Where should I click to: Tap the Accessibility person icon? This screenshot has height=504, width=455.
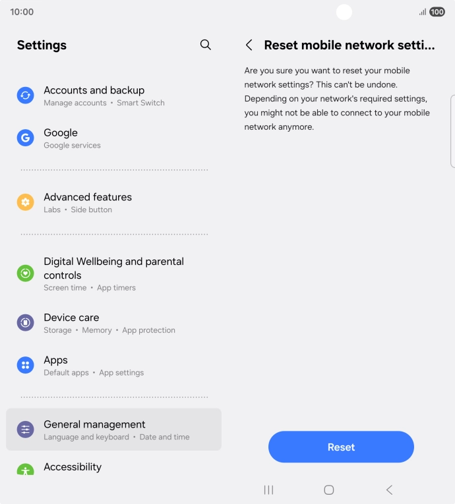coord(26,469)
